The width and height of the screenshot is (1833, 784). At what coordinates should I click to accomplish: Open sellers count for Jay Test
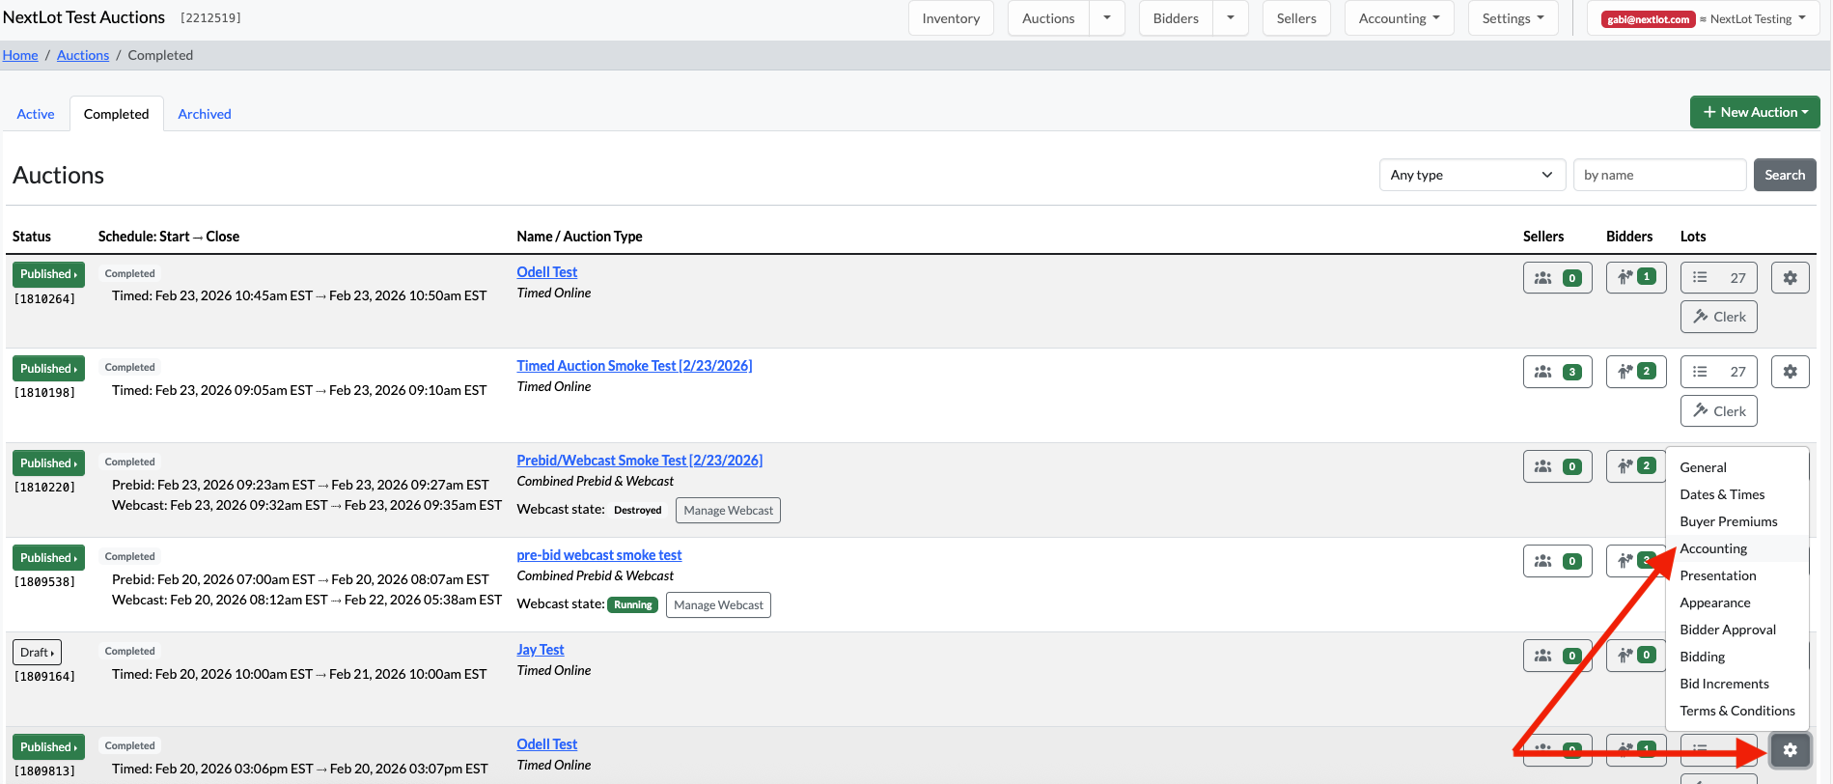(x=1557, y=656)
